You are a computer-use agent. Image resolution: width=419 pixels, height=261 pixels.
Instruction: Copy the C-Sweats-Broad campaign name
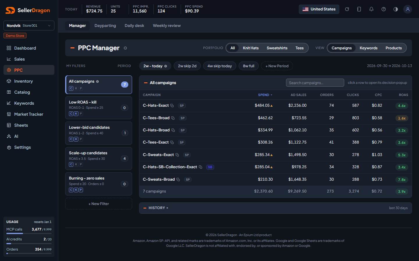pos(178,180)
